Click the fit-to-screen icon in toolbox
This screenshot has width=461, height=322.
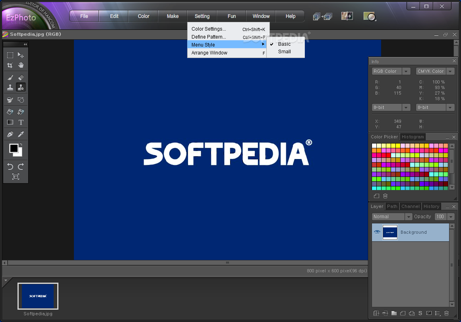(15, 177)
